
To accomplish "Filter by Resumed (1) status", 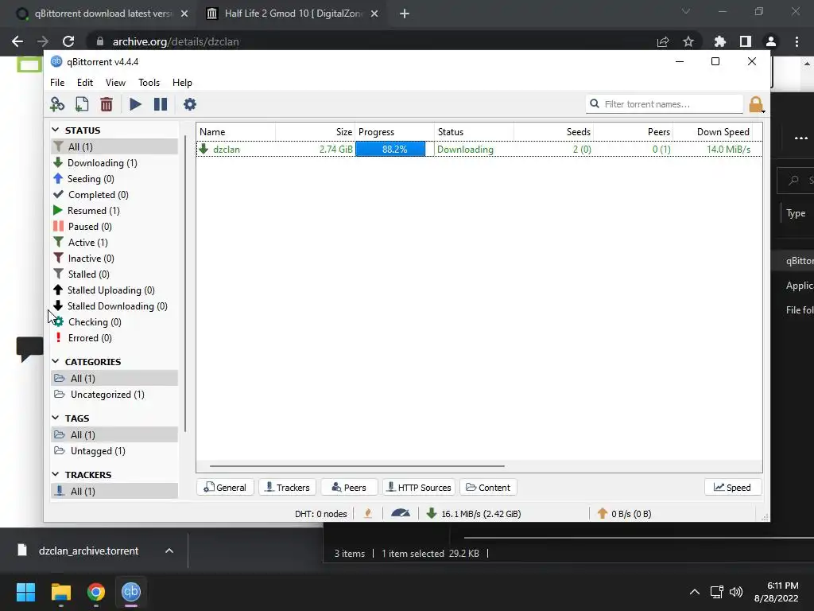I will coord(94,211).
